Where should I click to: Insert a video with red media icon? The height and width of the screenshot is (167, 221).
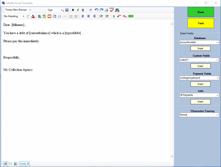click(x=50, y=16)
